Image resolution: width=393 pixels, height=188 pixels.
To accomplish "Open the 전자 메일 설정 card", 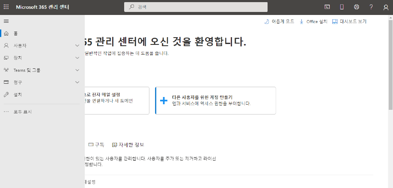I will [x=117, y=101].
